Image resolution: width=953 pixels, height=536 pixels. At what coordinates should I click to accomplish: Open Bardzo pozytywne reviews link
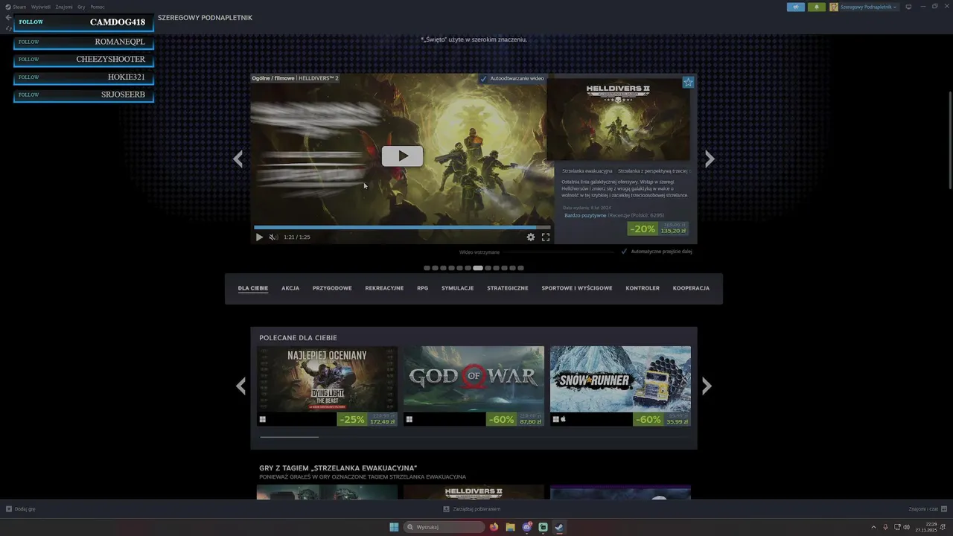point(585,215)
